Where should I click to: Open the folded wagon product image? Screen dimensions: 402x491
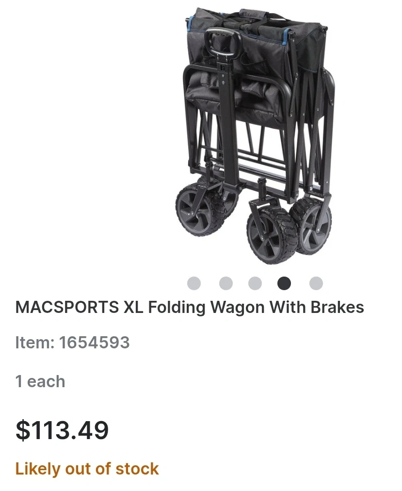click(x=255, y=135)
